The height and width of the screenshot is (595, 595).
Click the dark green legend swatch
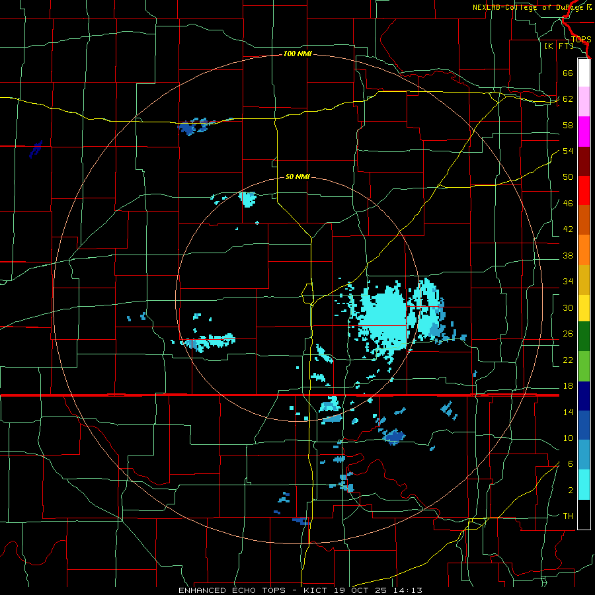click(584, 337)
